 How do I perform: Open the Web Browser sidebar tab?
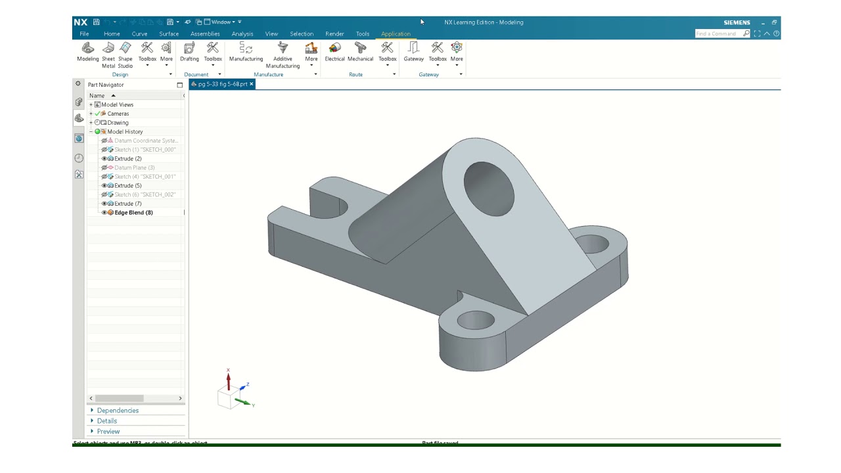(x=79, y=138)
